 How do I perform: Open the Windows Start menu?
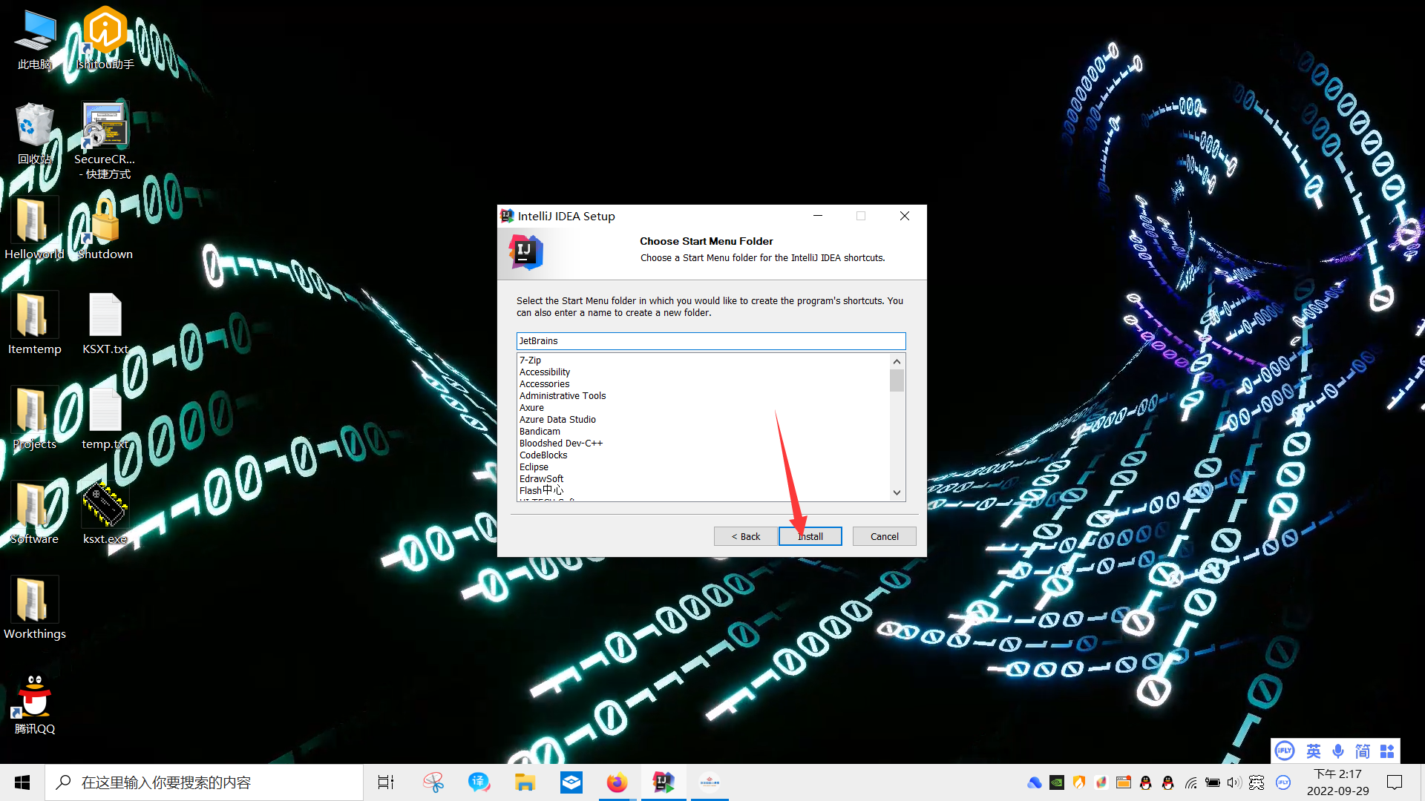(x=22, y=782)
